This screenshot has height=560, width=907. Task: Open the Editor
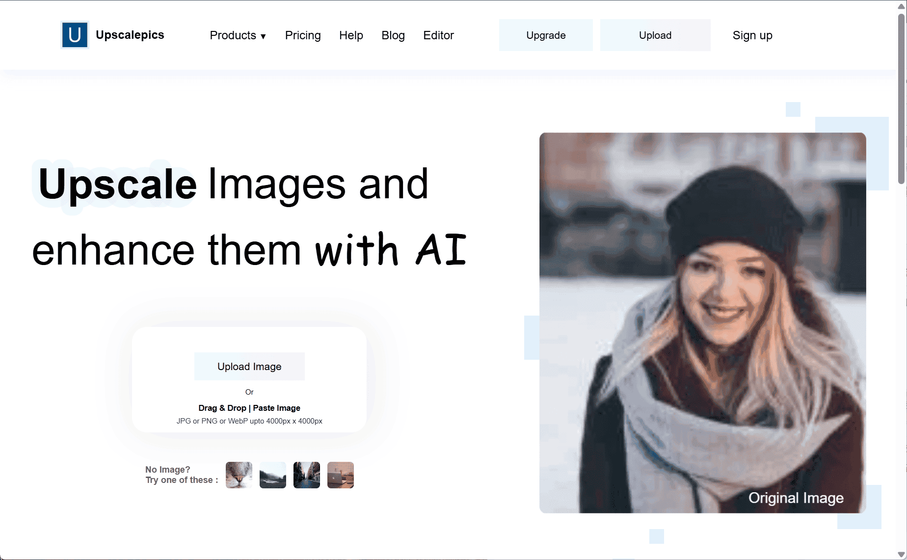pyautogui.click(x=438, y=35)
